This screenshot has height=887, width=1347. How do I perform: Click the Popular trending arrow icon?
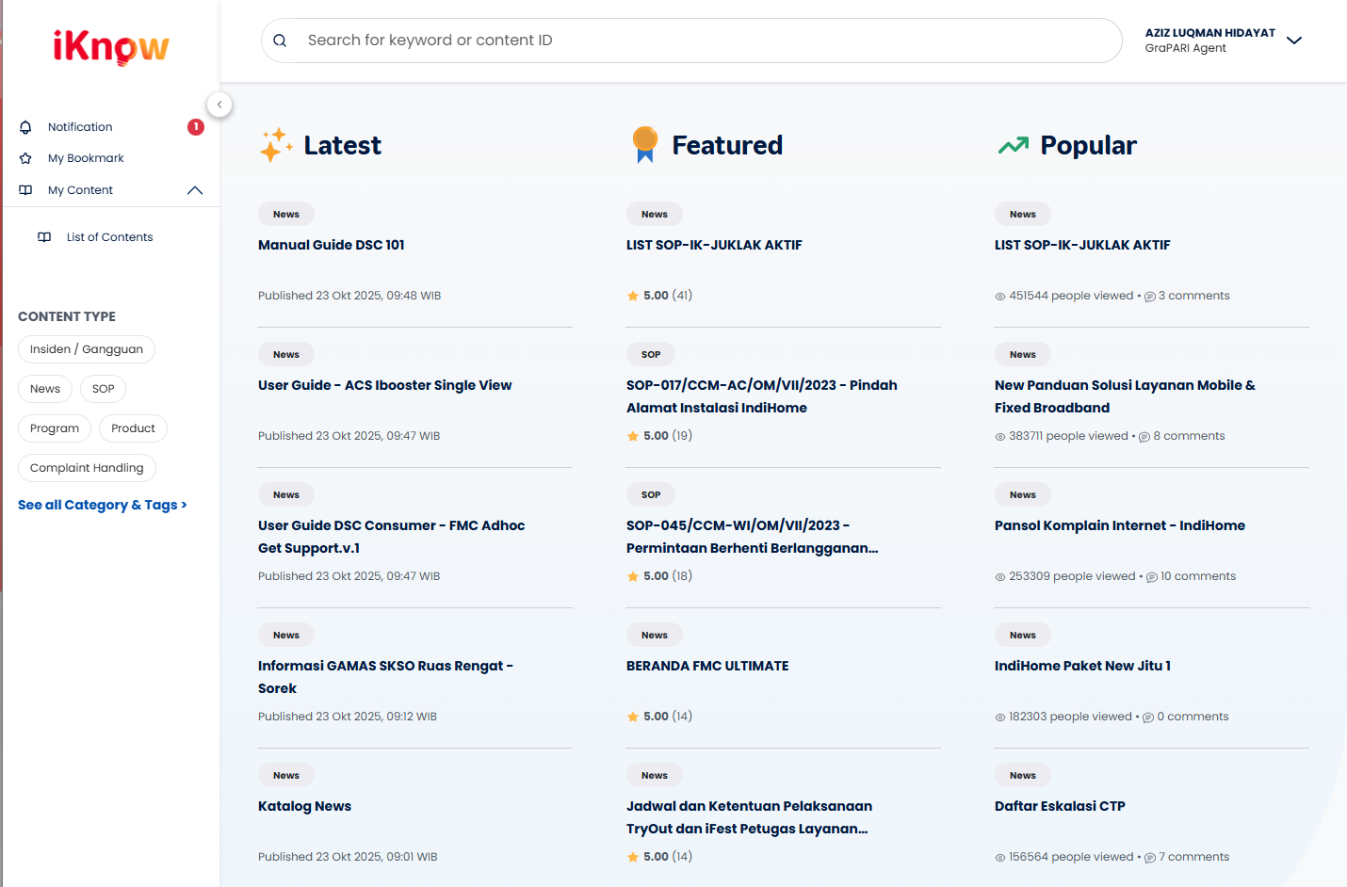click(x=1014, y=145)
